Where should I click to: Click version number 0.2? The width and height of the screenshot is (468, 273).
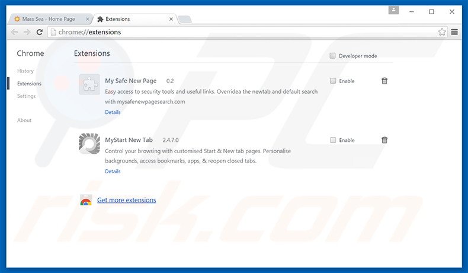tap(170, 81)
